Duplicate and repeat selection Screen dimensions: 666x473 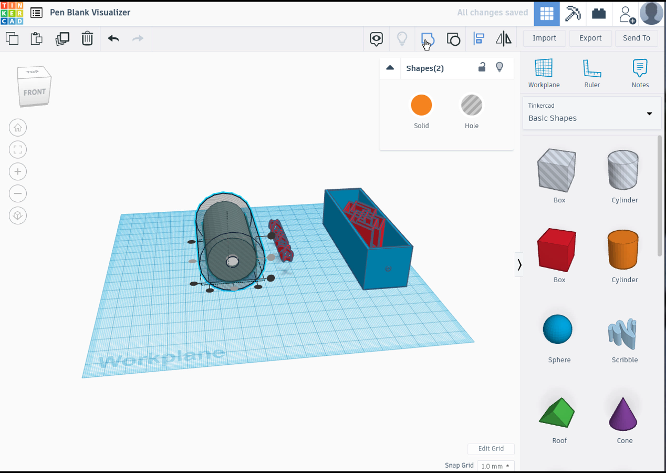[x=62, y=38]
